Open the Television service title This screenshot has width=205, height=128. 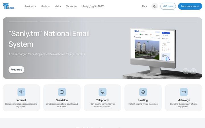pyautogui.click(x=62, y=100)
